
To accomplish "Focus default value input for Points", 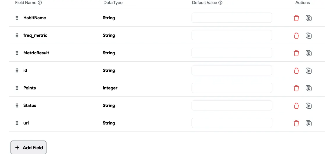I will tap(232, 88).
